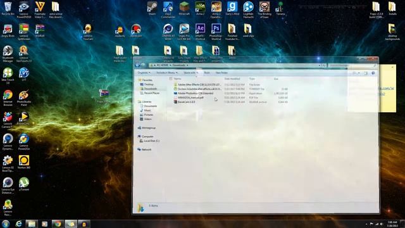The height and width of the screenshot is (228, 405).
Task: Launch the DayZ Commander desktop icon
Action: [x=168, y=10]
